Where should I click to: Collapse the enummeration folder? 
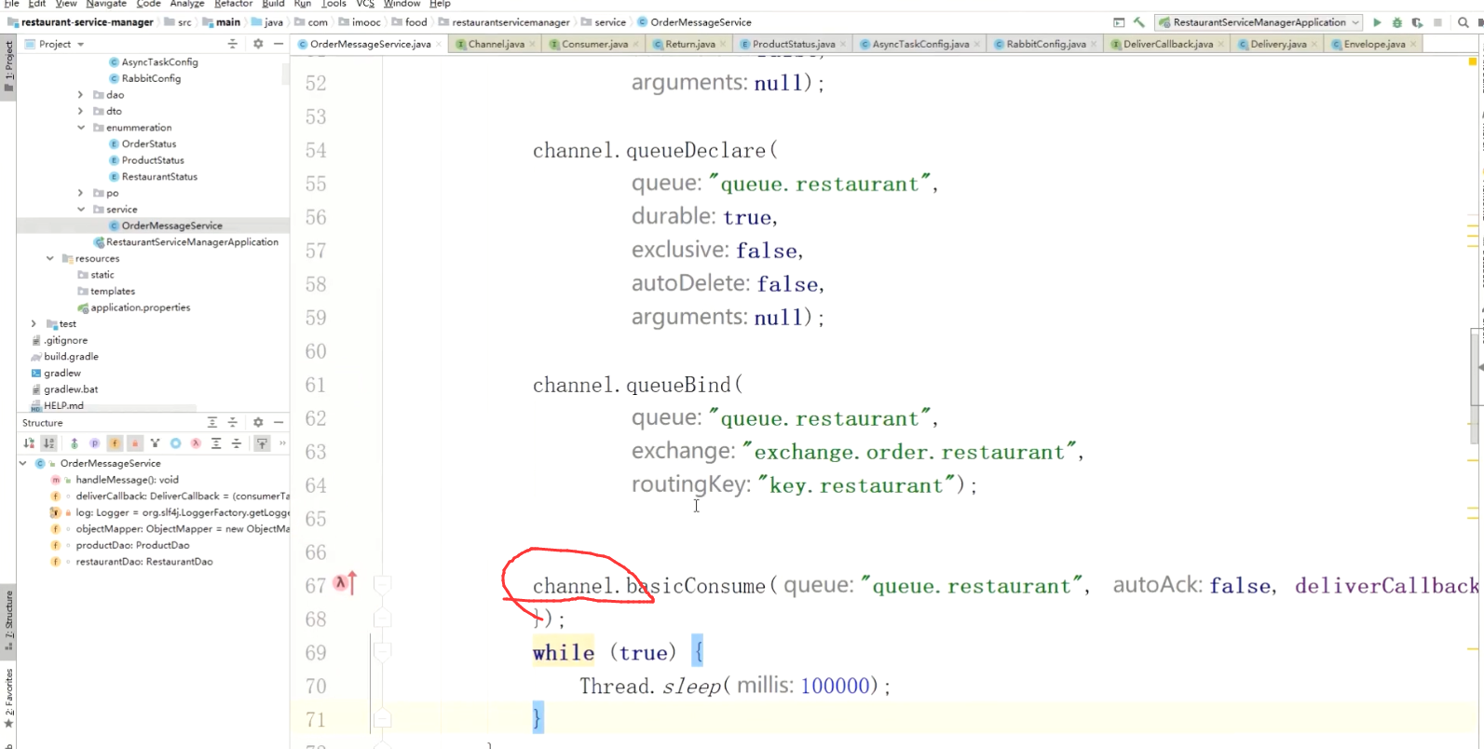80,128
